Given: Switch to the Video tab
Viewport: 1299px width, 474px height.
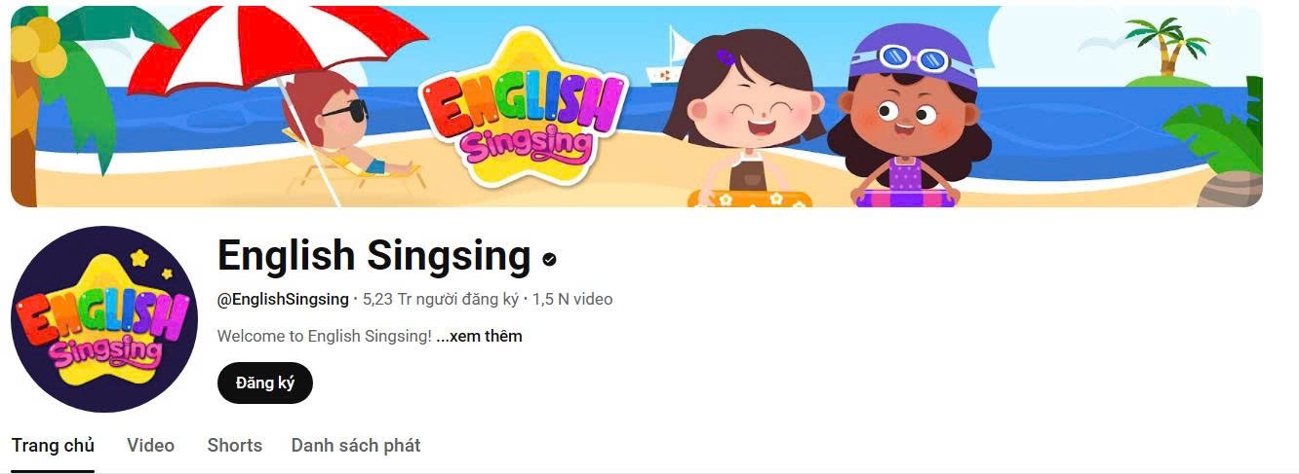Looking at the screenshot, I should (x=150, y=446).
